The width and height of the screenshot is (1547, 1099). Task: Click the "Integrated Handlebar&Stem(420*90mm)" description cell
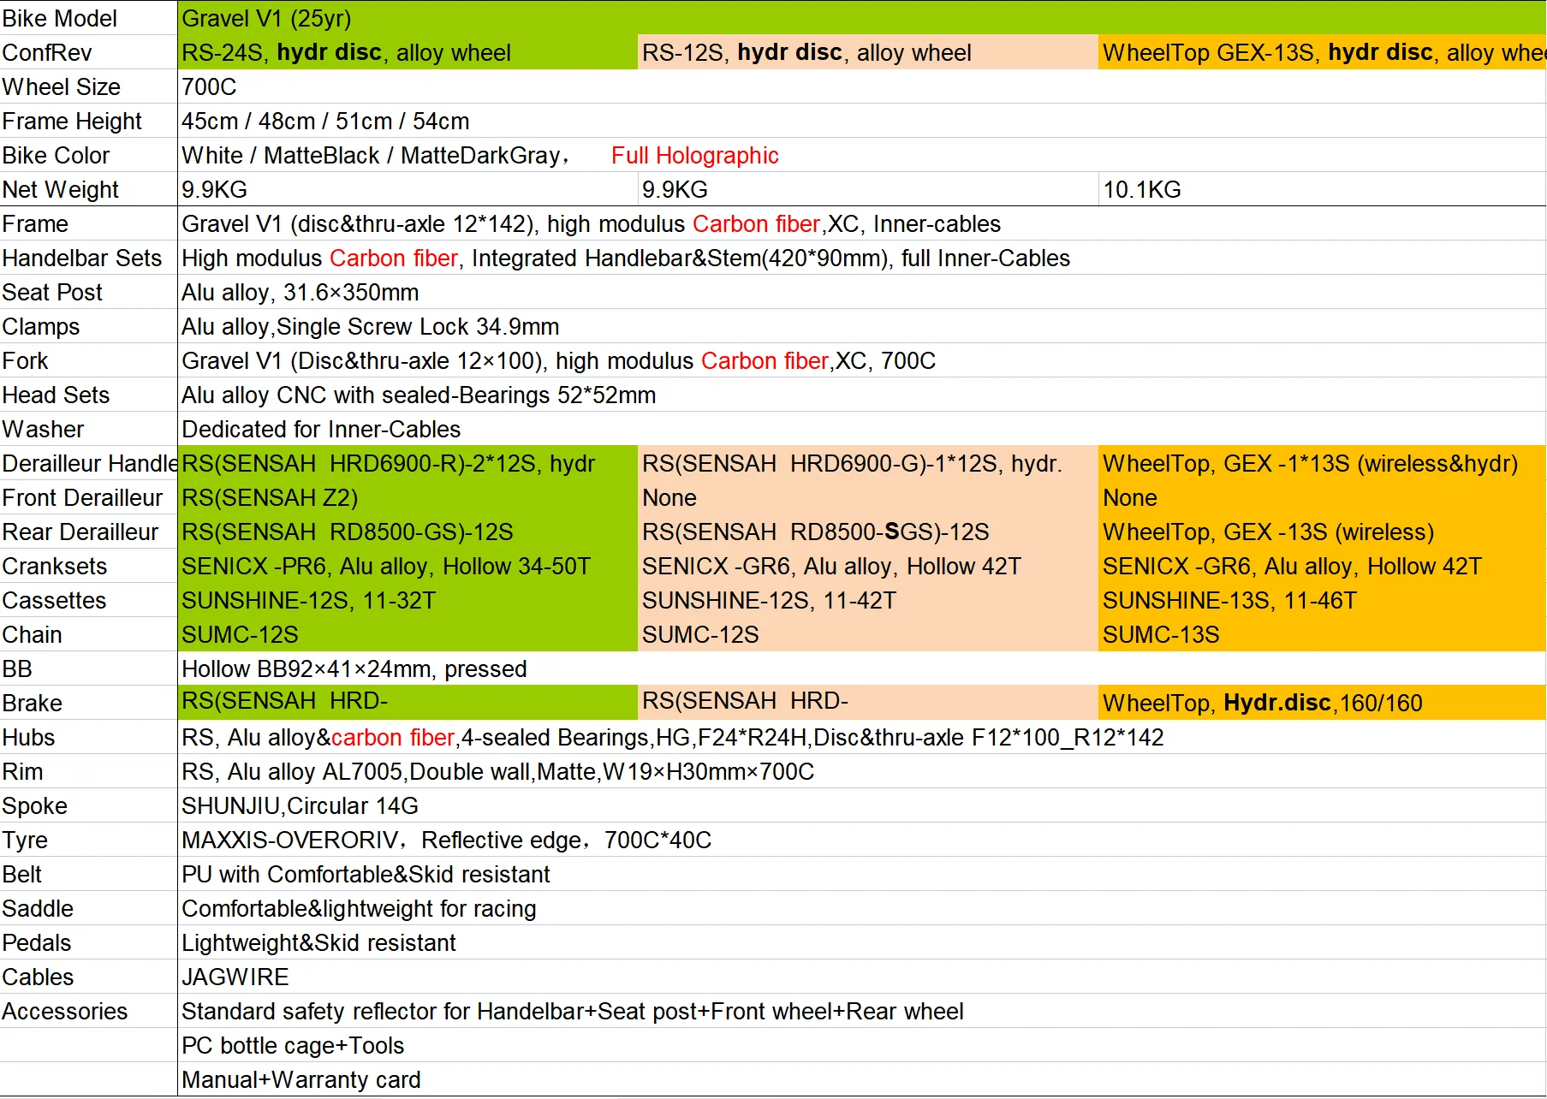861,258
